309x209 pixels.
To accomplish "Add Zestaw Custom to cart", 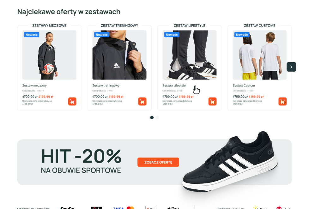I will [x=282, y=101].
